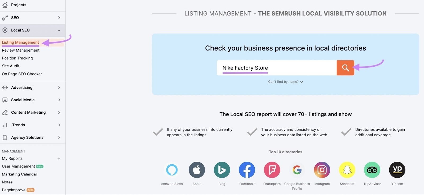Image resolution: width=424 pixels, height=195 pixels.
Task: Add a new report with plus icon
Action: point(59,159)
